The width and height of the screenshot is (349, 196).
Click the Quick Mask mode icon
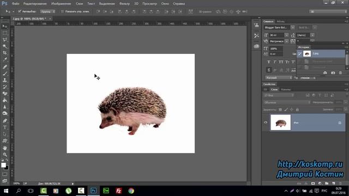[5, 174]
